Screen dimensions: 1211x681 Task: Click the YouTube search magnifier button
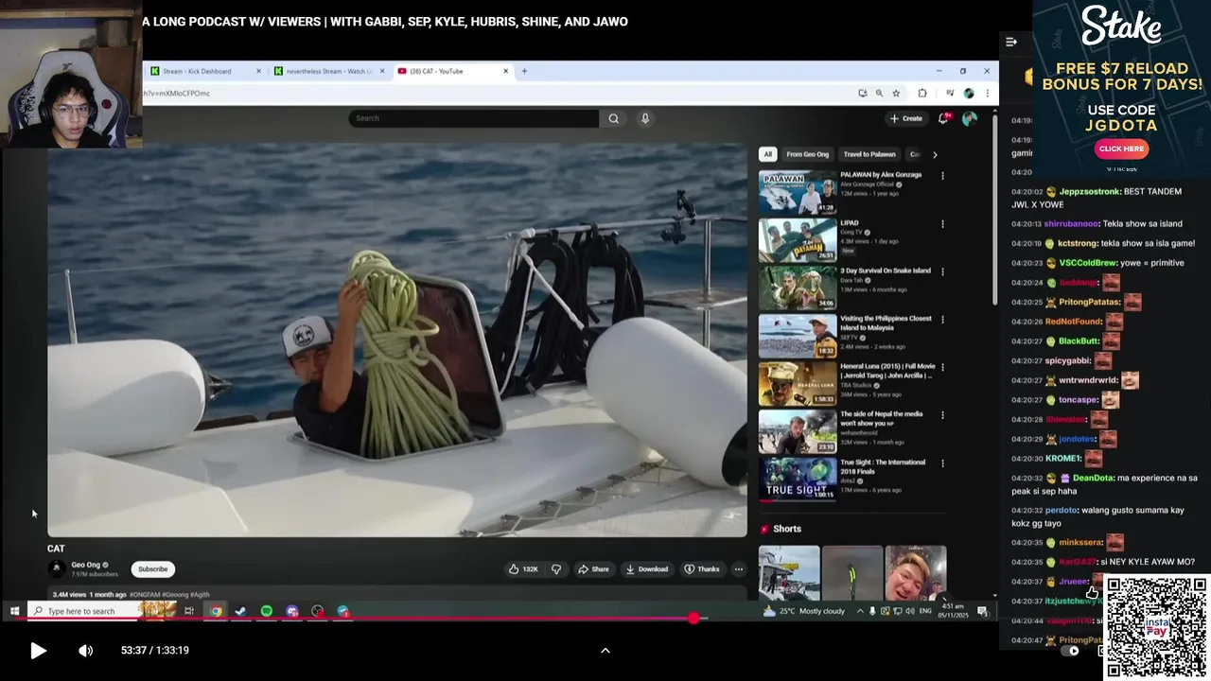614,118
